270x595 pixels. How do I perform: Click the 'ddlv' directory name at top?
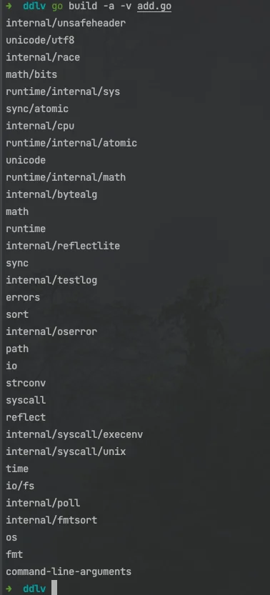(34, 6)
